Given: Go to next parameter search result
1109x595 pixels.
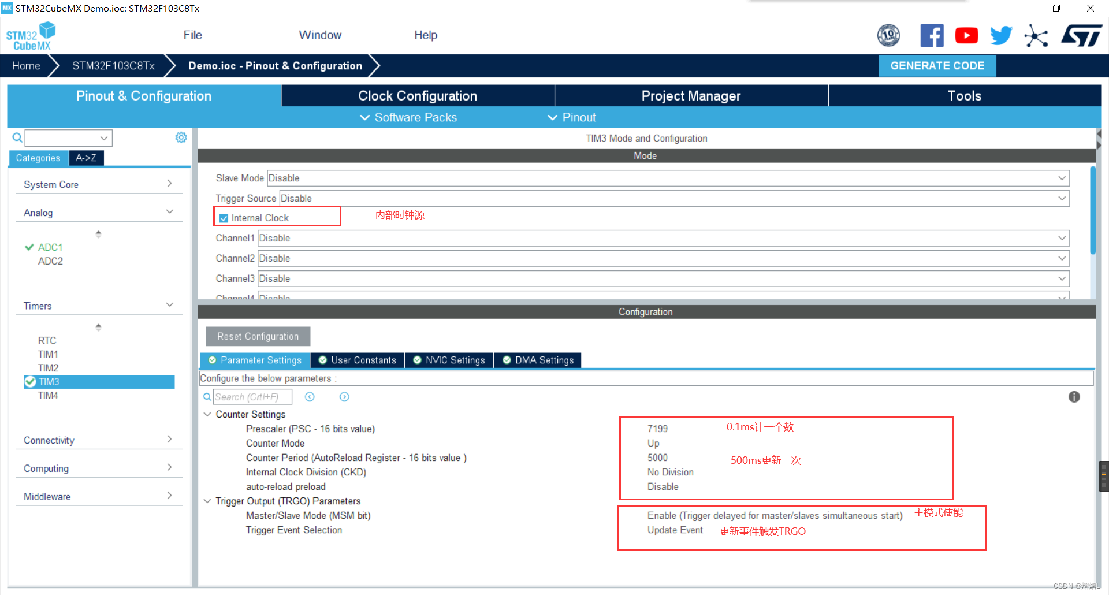Looking at the screenshot, I should click(344, 397).
